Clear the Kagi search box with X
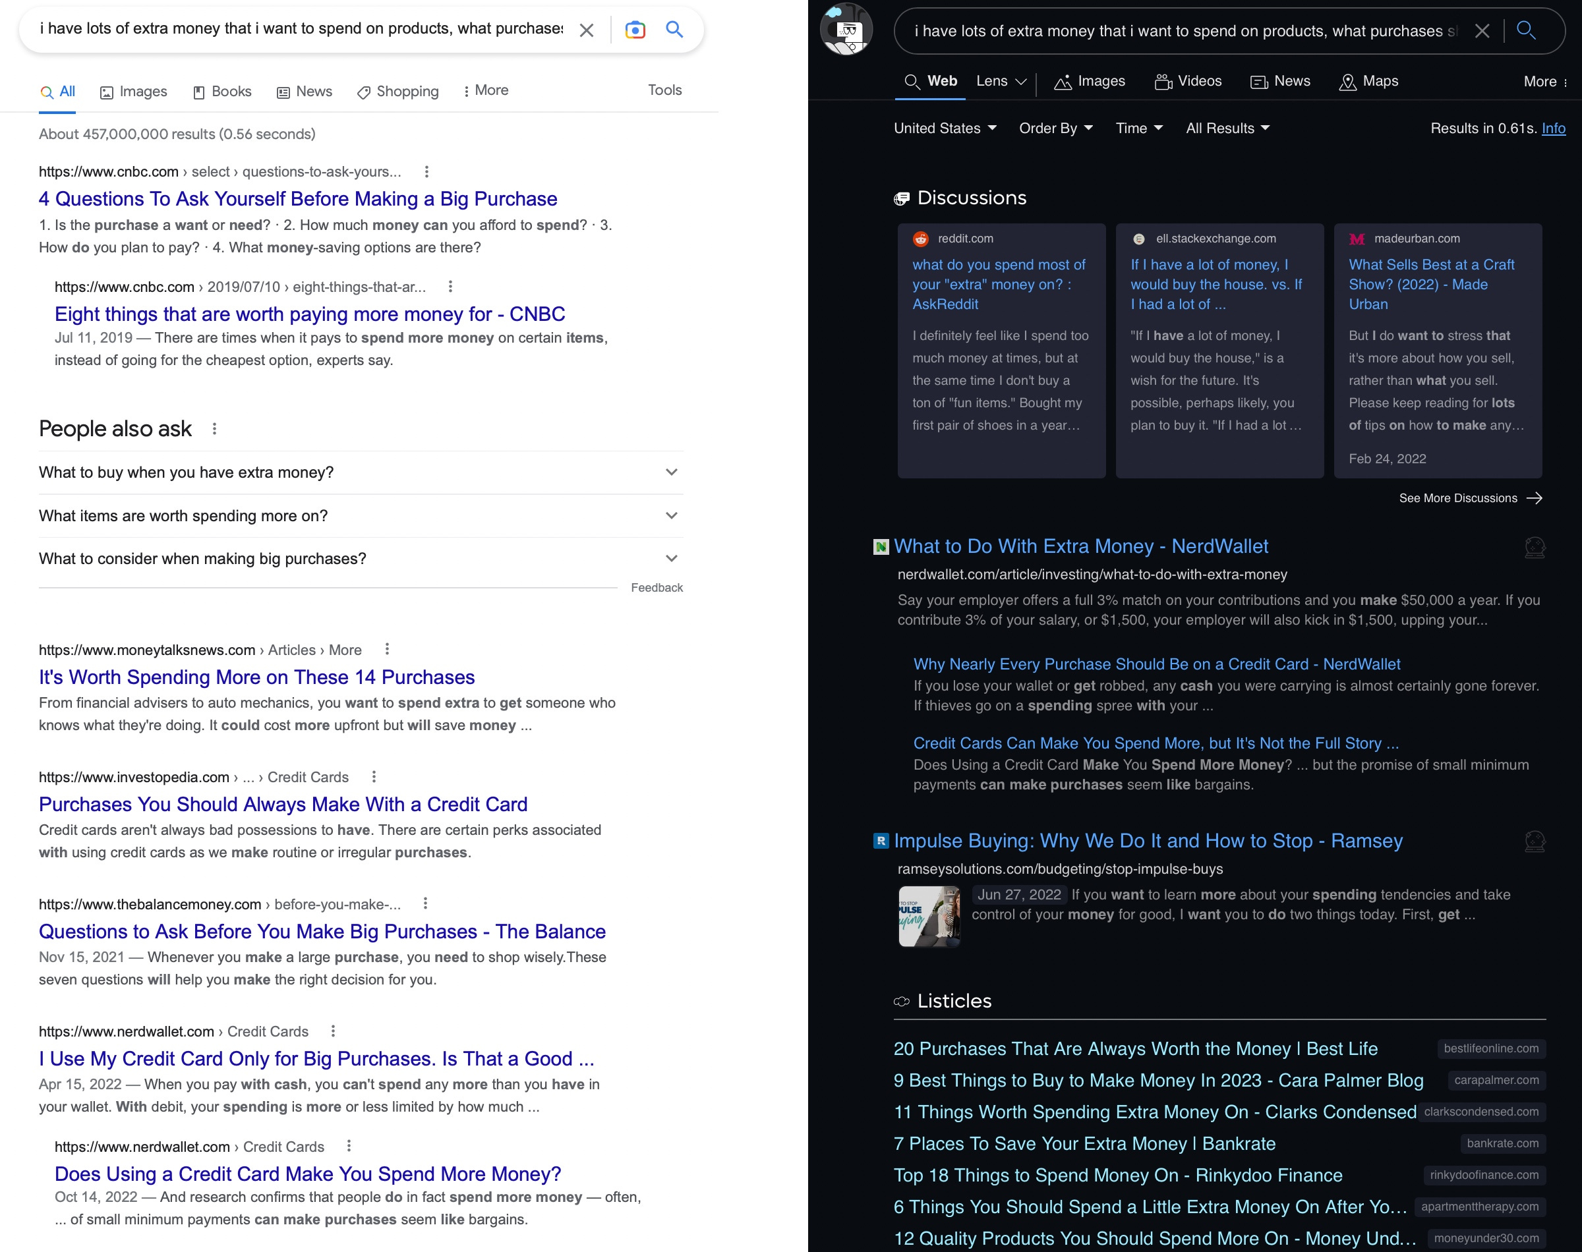The height and width of the screenshot is (1252, 1582). [x=1482, y=31]
